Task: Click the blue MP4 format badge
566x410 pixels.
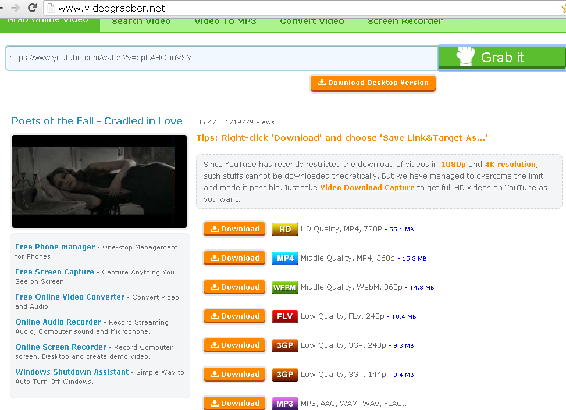Action: click(284, 258)
